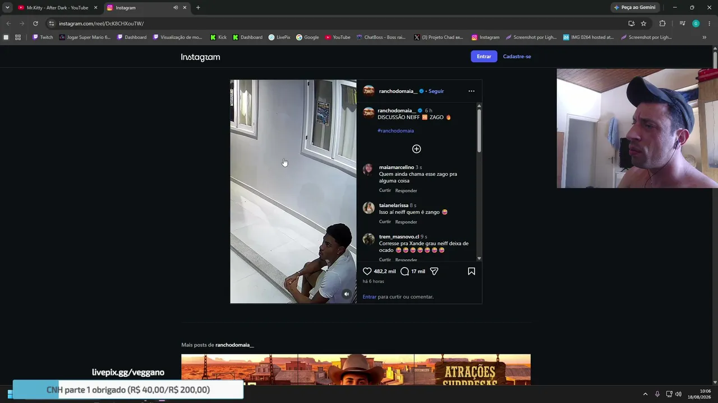Switch to the Mr.Kitty After Dark YouTube tab
This screenshot has width=718, height=403.
[57, 8]
